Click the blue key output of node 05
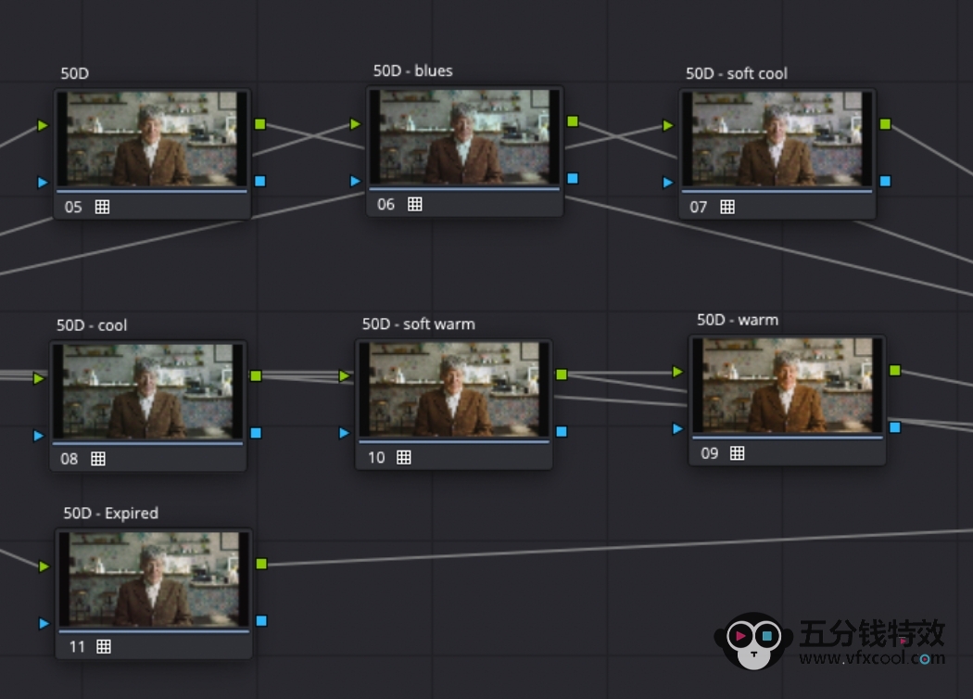973x699 pixels. point(260,182)
